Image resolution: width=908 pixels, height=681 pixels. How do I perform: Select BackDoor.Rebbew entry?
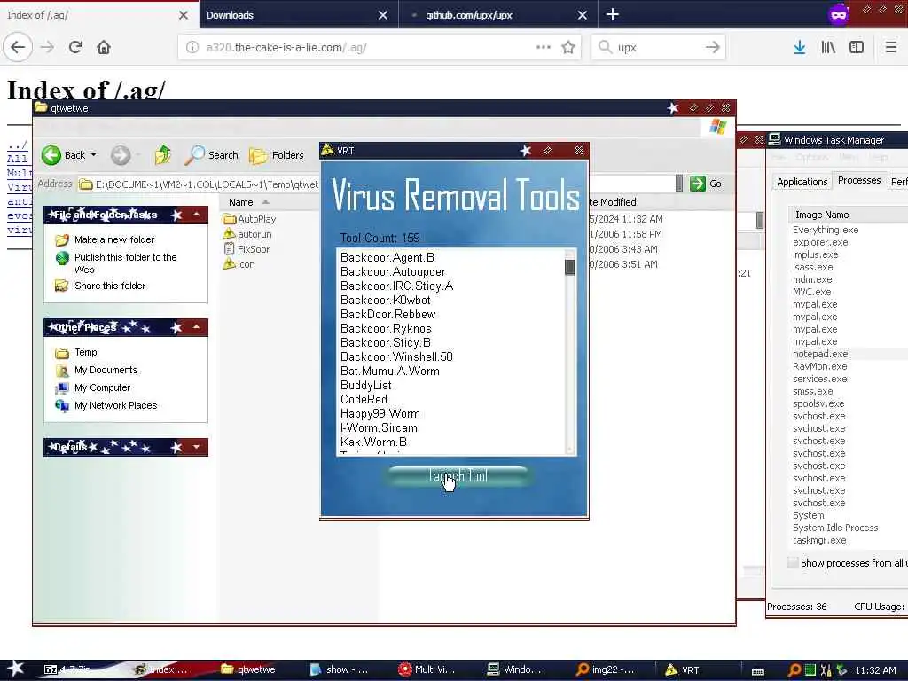tap(388, 314)
